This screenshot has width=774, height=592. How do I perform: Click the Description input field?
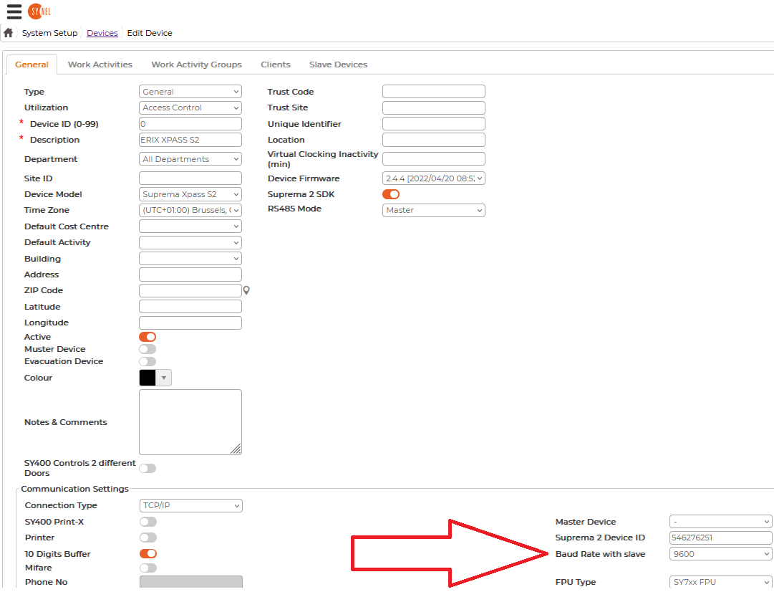pyautogui.click(x=190, y=140)
